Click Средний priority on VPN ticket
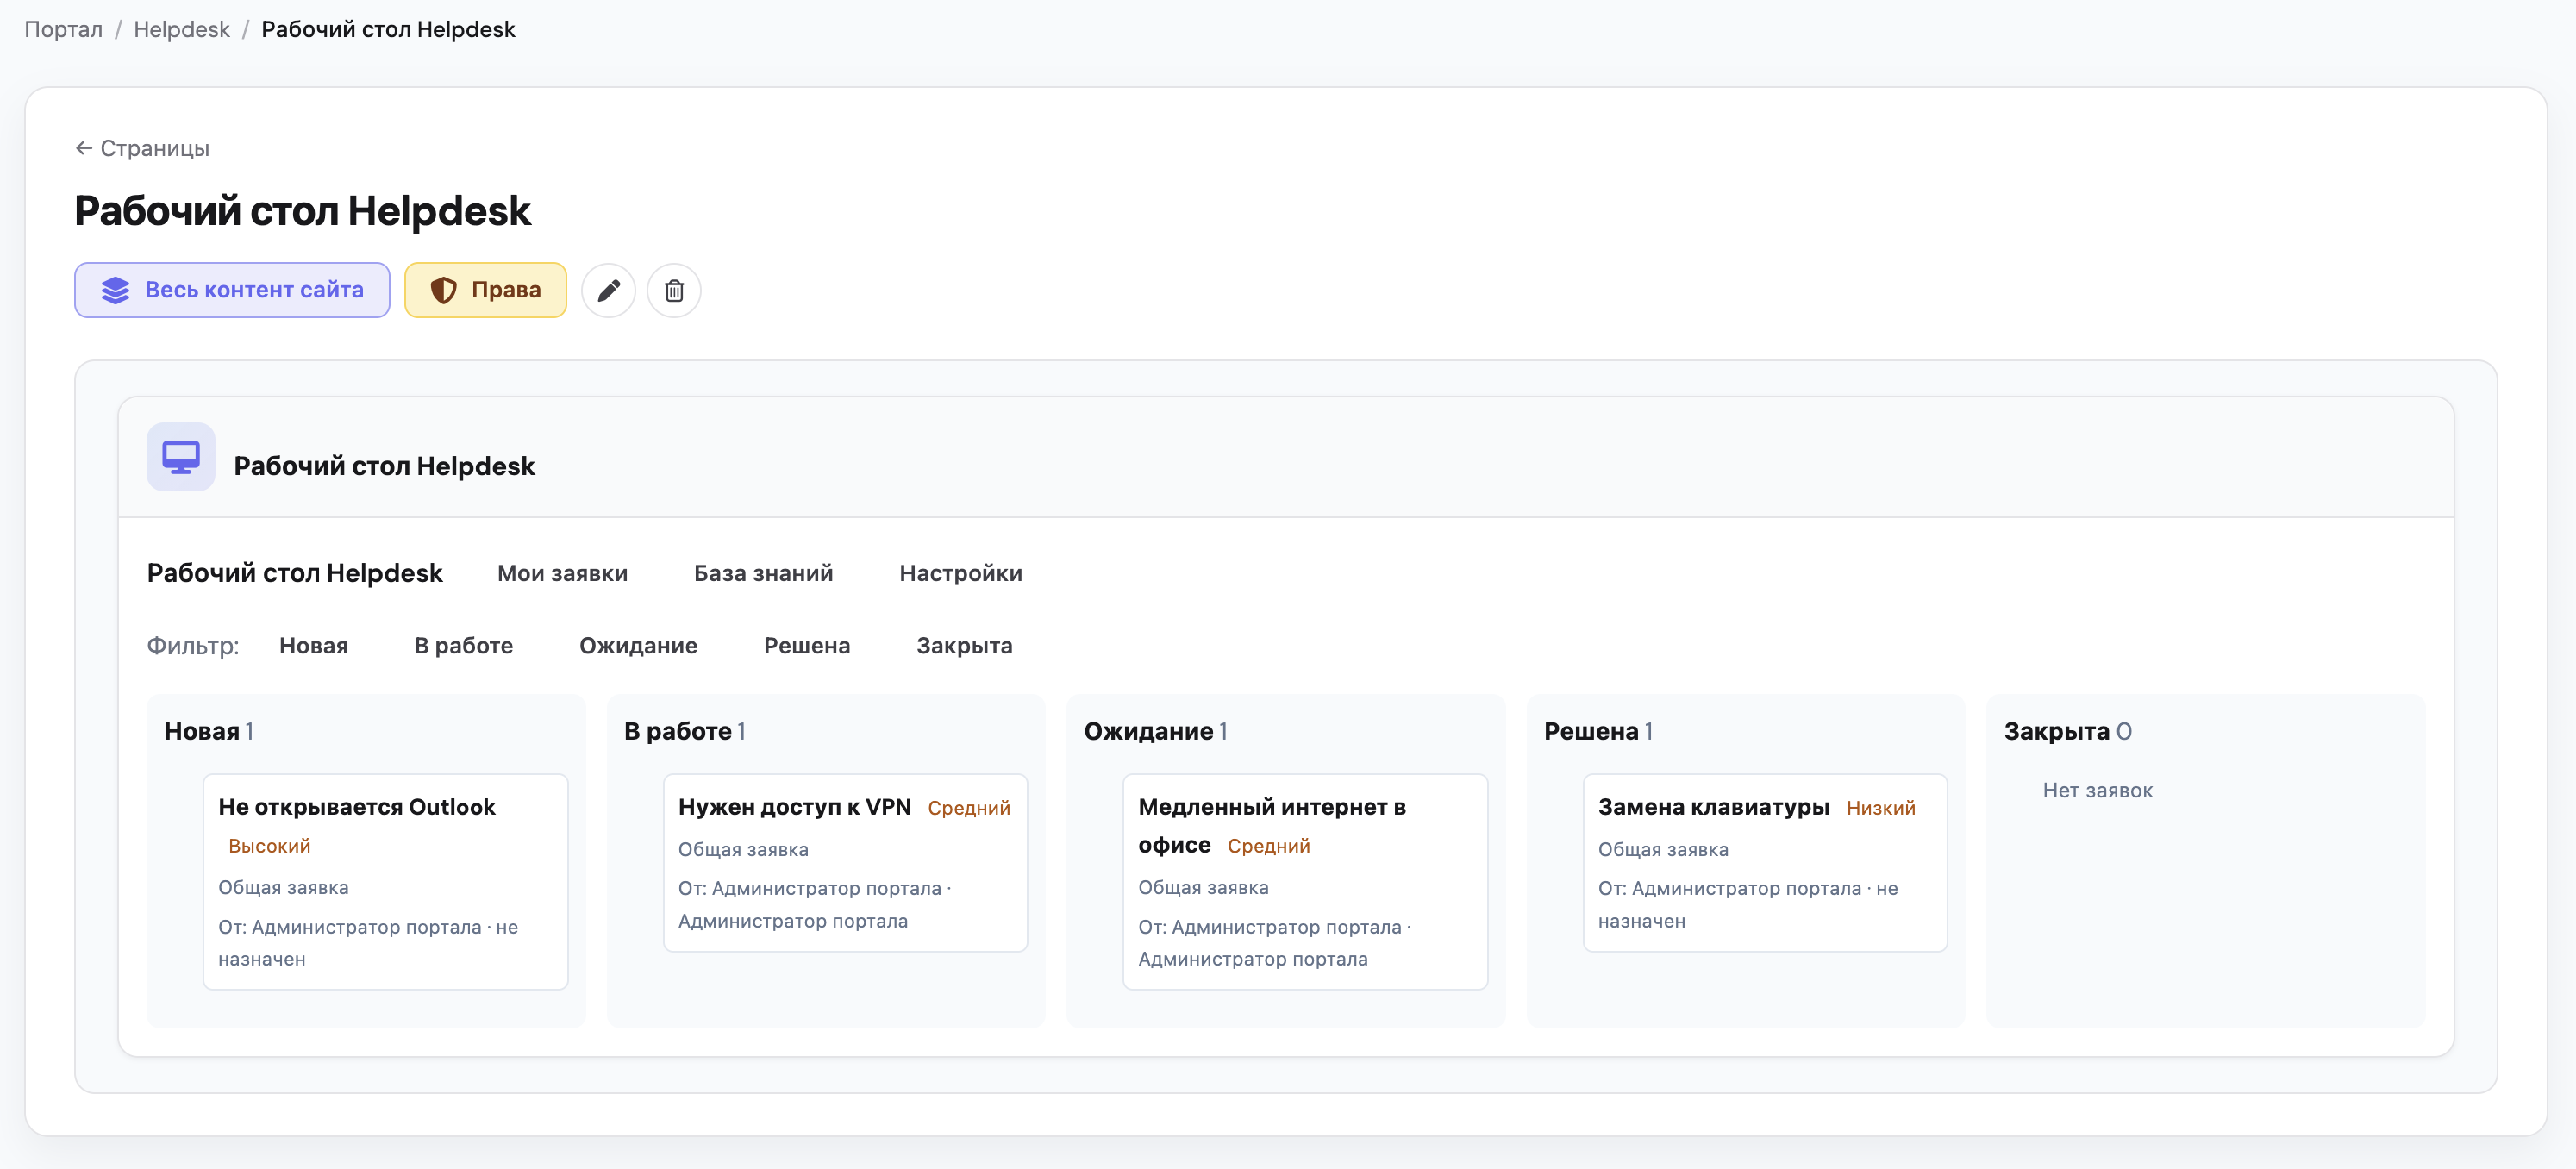The image size is (2576, 1169). [969, 808]
